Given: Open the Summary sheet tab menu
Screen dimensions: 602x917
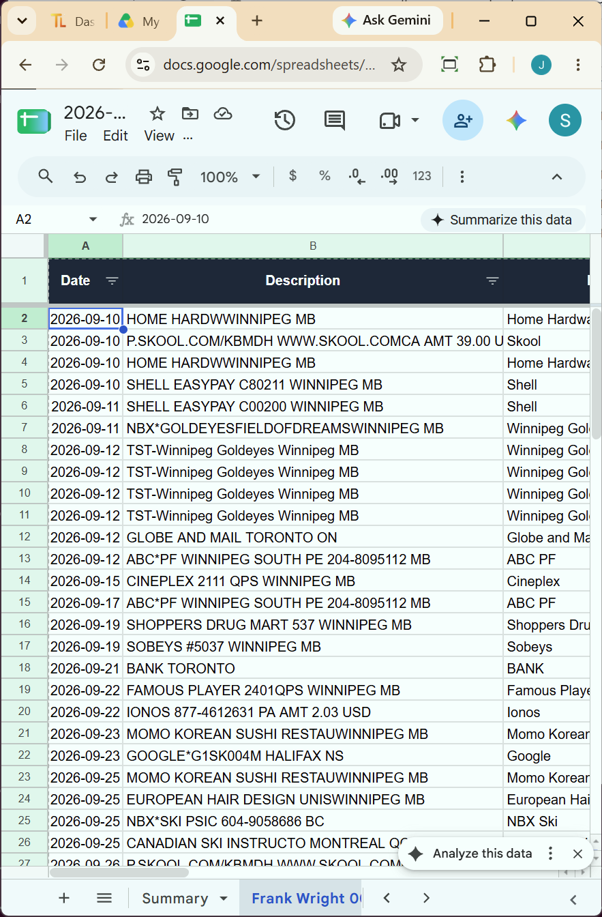Looking at the screenshot, I should (224, 899).
